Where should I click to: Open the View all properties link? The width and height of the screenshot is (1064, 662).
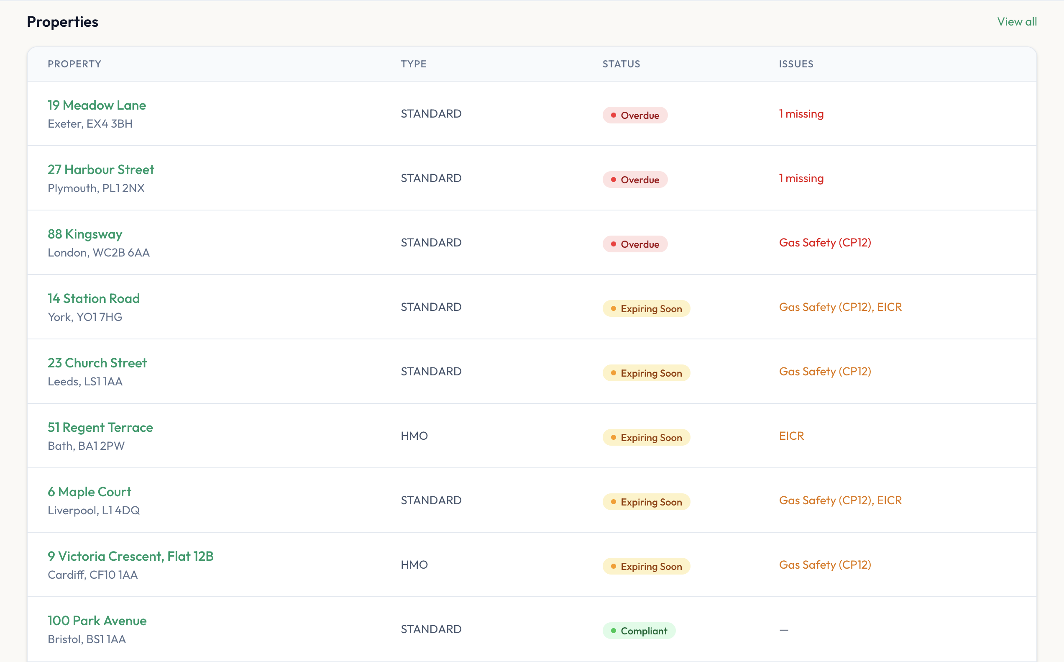(x=1016, y=21)
